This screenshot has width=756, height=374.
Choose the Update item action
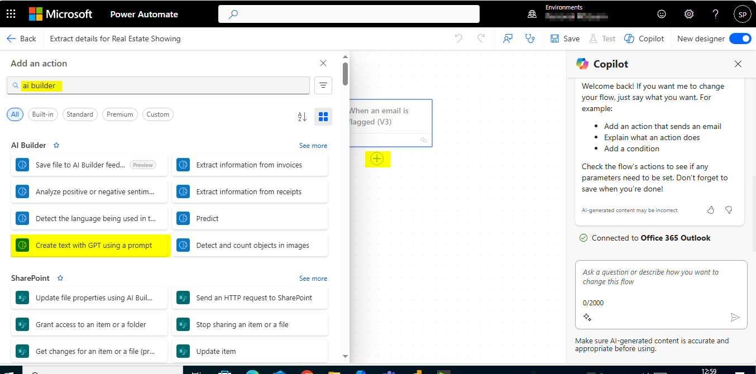(x=250, y=351)
